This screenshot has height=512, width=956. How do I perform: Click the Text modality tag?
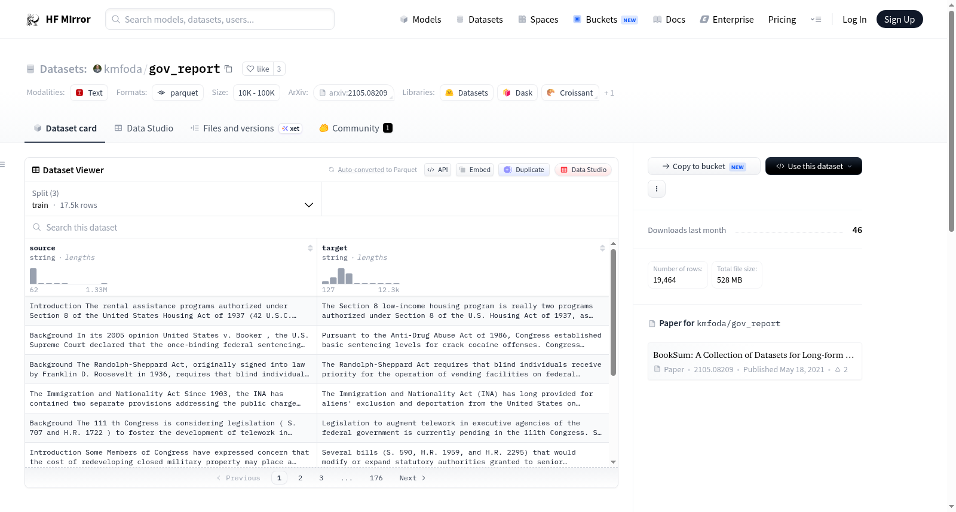pyautogui.click(x=89, y=93)
